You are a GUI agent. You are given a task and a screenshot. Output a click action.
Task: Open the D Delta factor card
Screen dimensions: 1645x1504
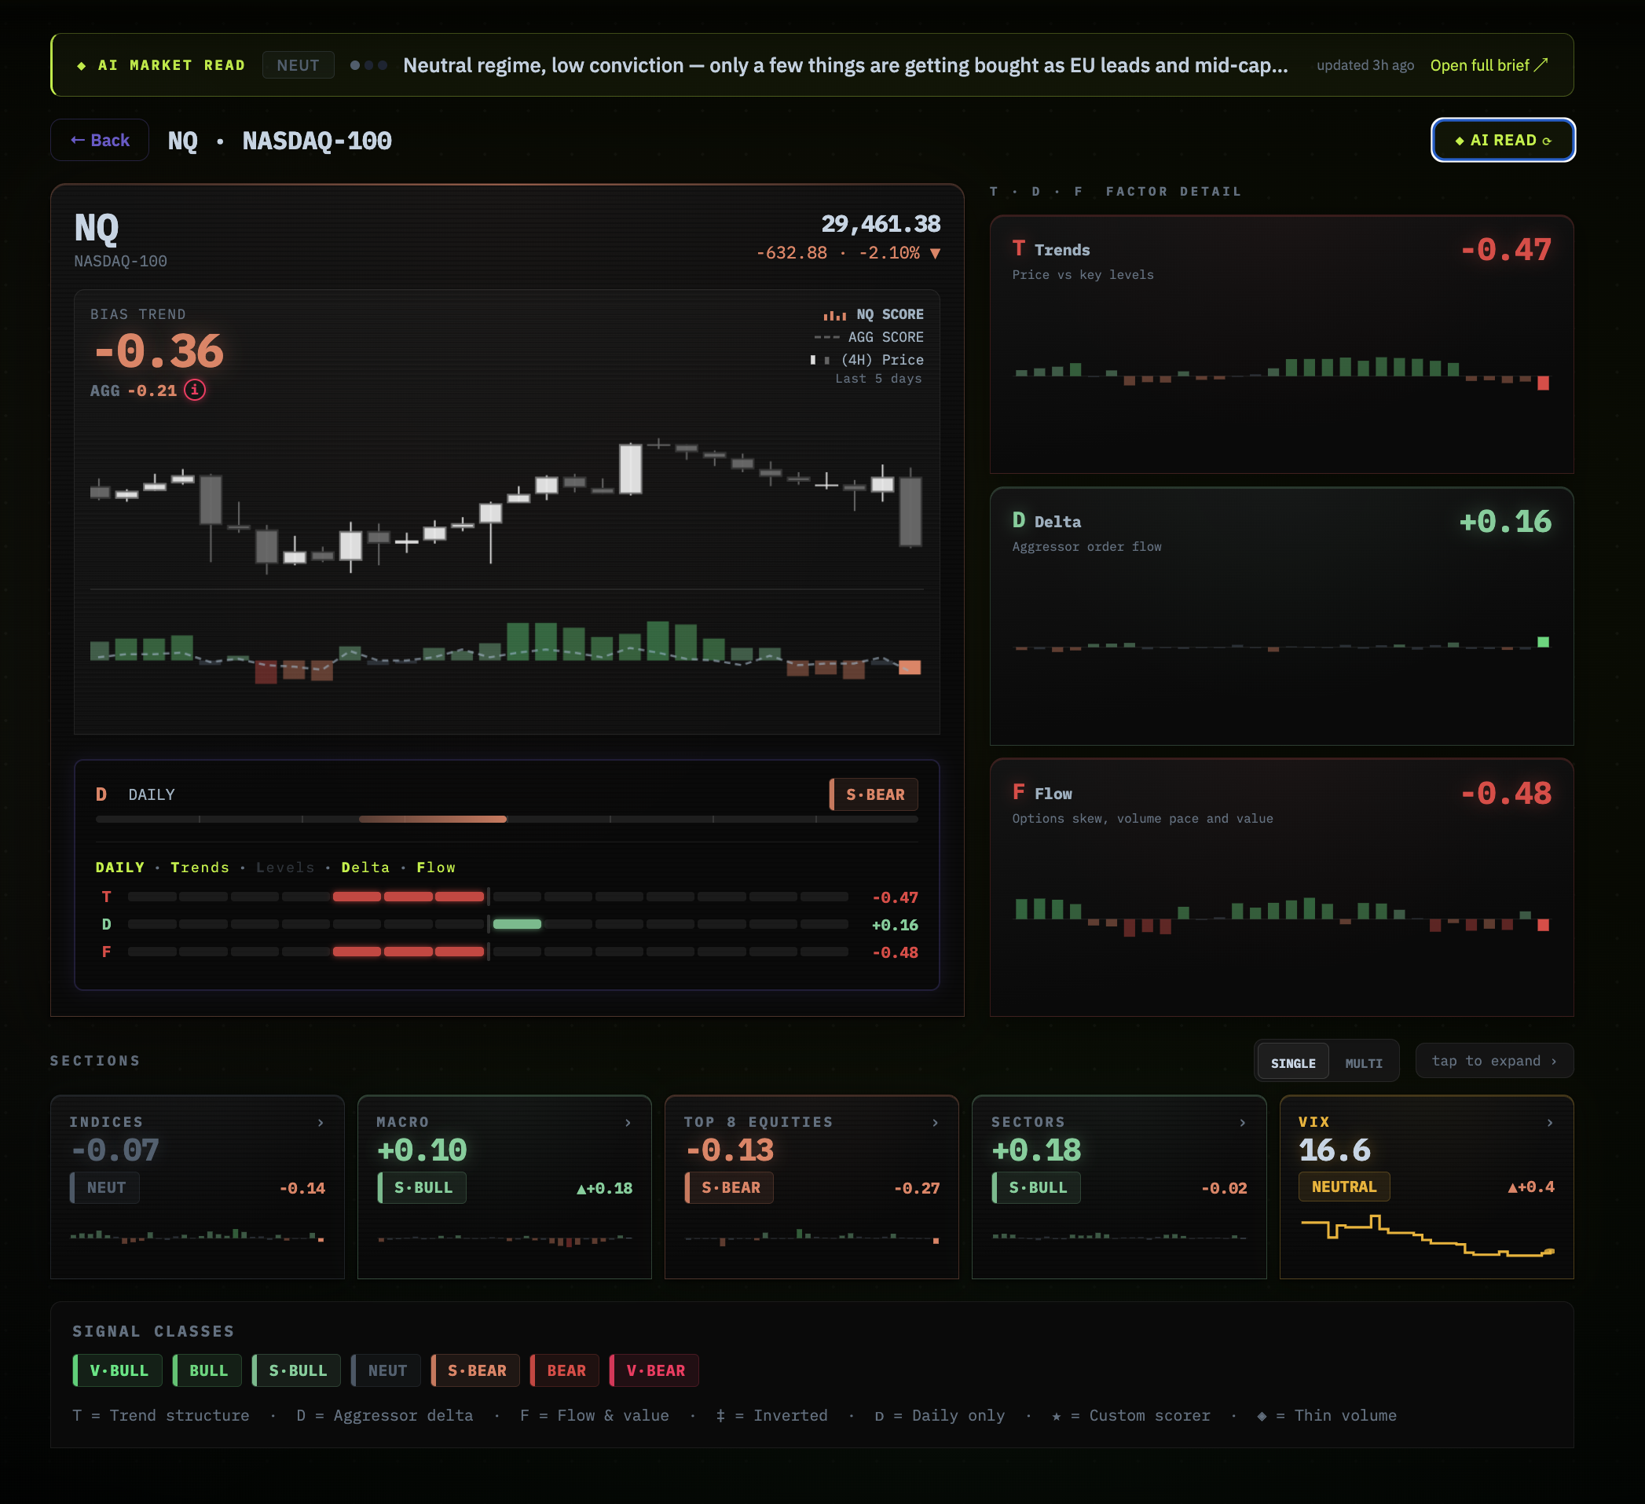(x=1281, y=616)
